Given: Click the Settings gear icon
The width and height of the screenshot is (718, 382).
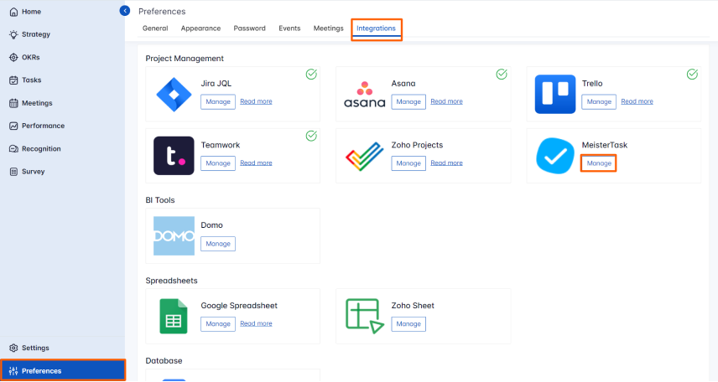Looking at the screenshot, I should [13, 348].
